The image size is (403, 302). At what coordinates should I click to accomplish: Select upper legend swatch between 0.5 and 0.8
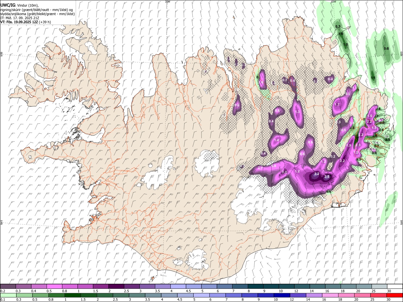55,286
